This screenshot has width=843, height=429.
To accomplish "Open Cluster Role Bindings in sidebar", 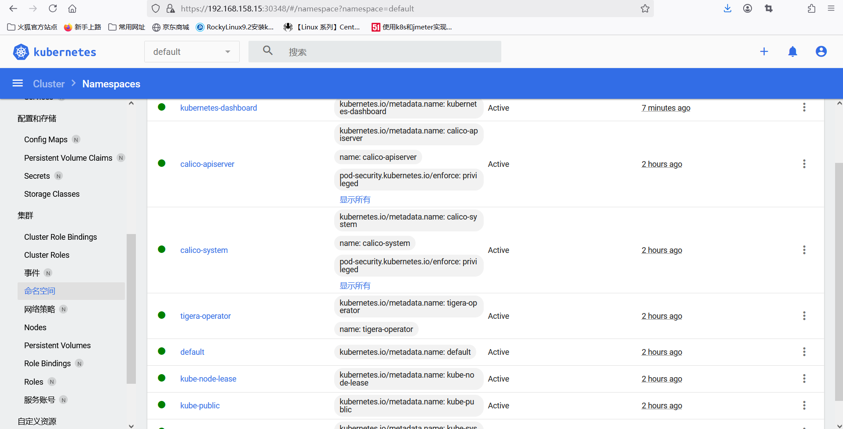I will (x=61, y=237).
